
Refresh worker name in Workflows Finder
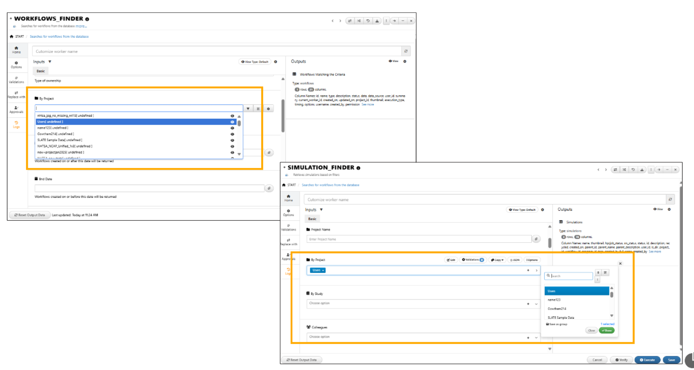[x=406, y=51]
